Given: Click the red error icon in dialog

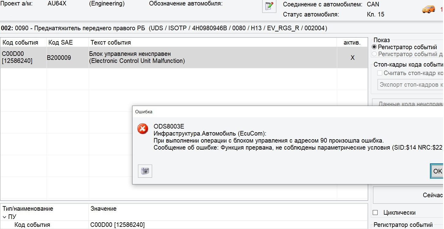Looking at the screenshot, I should (x=143, y=129).
